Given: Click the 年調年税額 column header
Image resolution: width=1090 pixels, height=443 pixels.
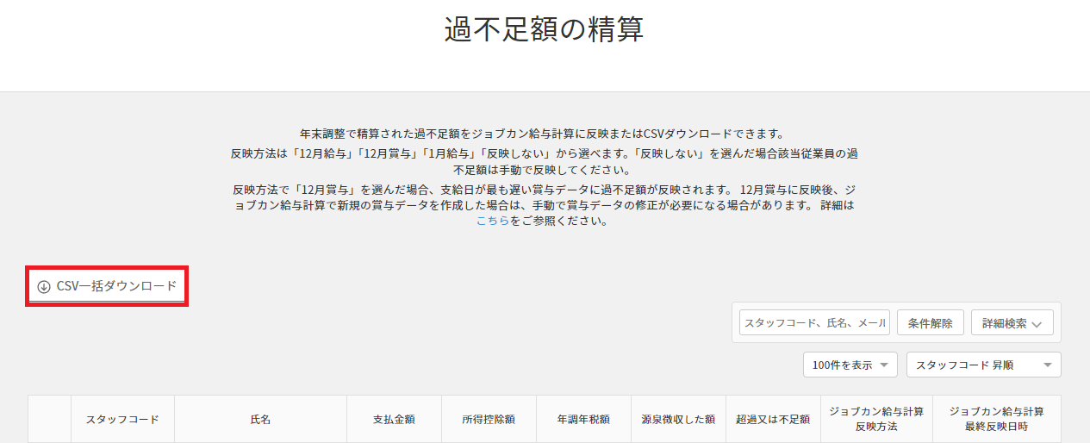Looking at the screenshot, I should point(583,420).
